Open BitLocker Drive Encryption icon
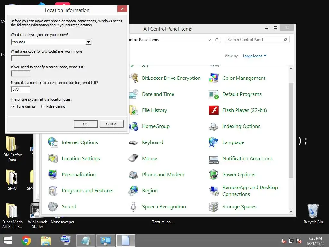The height and width of the screenshot is (247, 329). [134, 78]
